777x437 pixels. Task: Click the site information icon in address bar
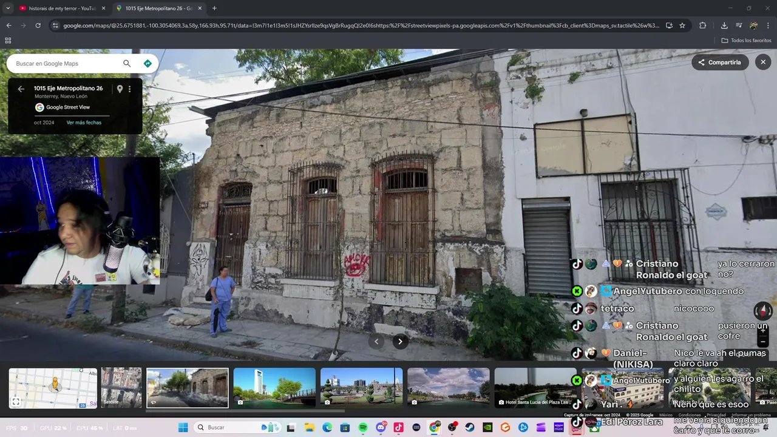[55, 25]
